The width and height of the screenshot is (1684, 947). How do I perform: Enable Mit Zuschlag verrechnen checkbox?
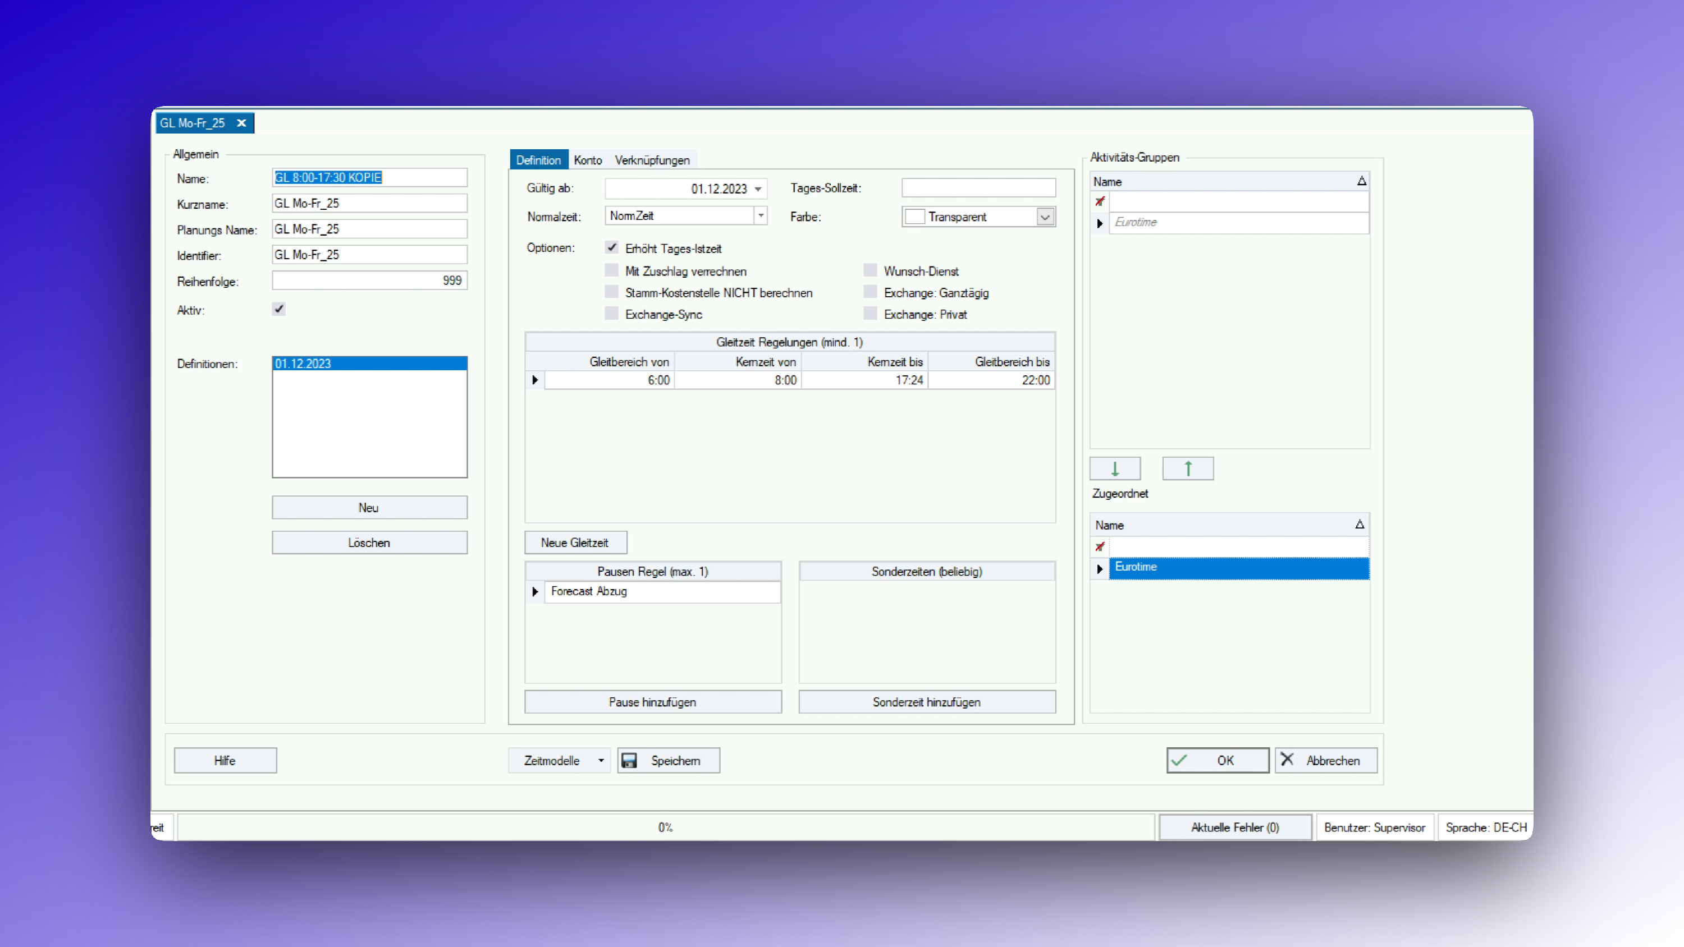(x=612, y=270)
